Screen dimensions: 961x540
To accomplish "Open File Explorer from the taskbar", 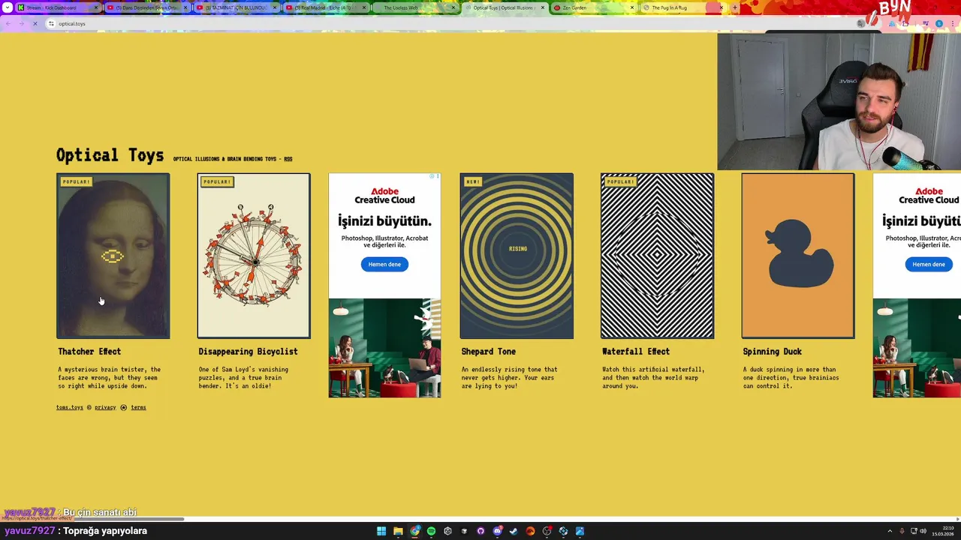I will [398, 531].
